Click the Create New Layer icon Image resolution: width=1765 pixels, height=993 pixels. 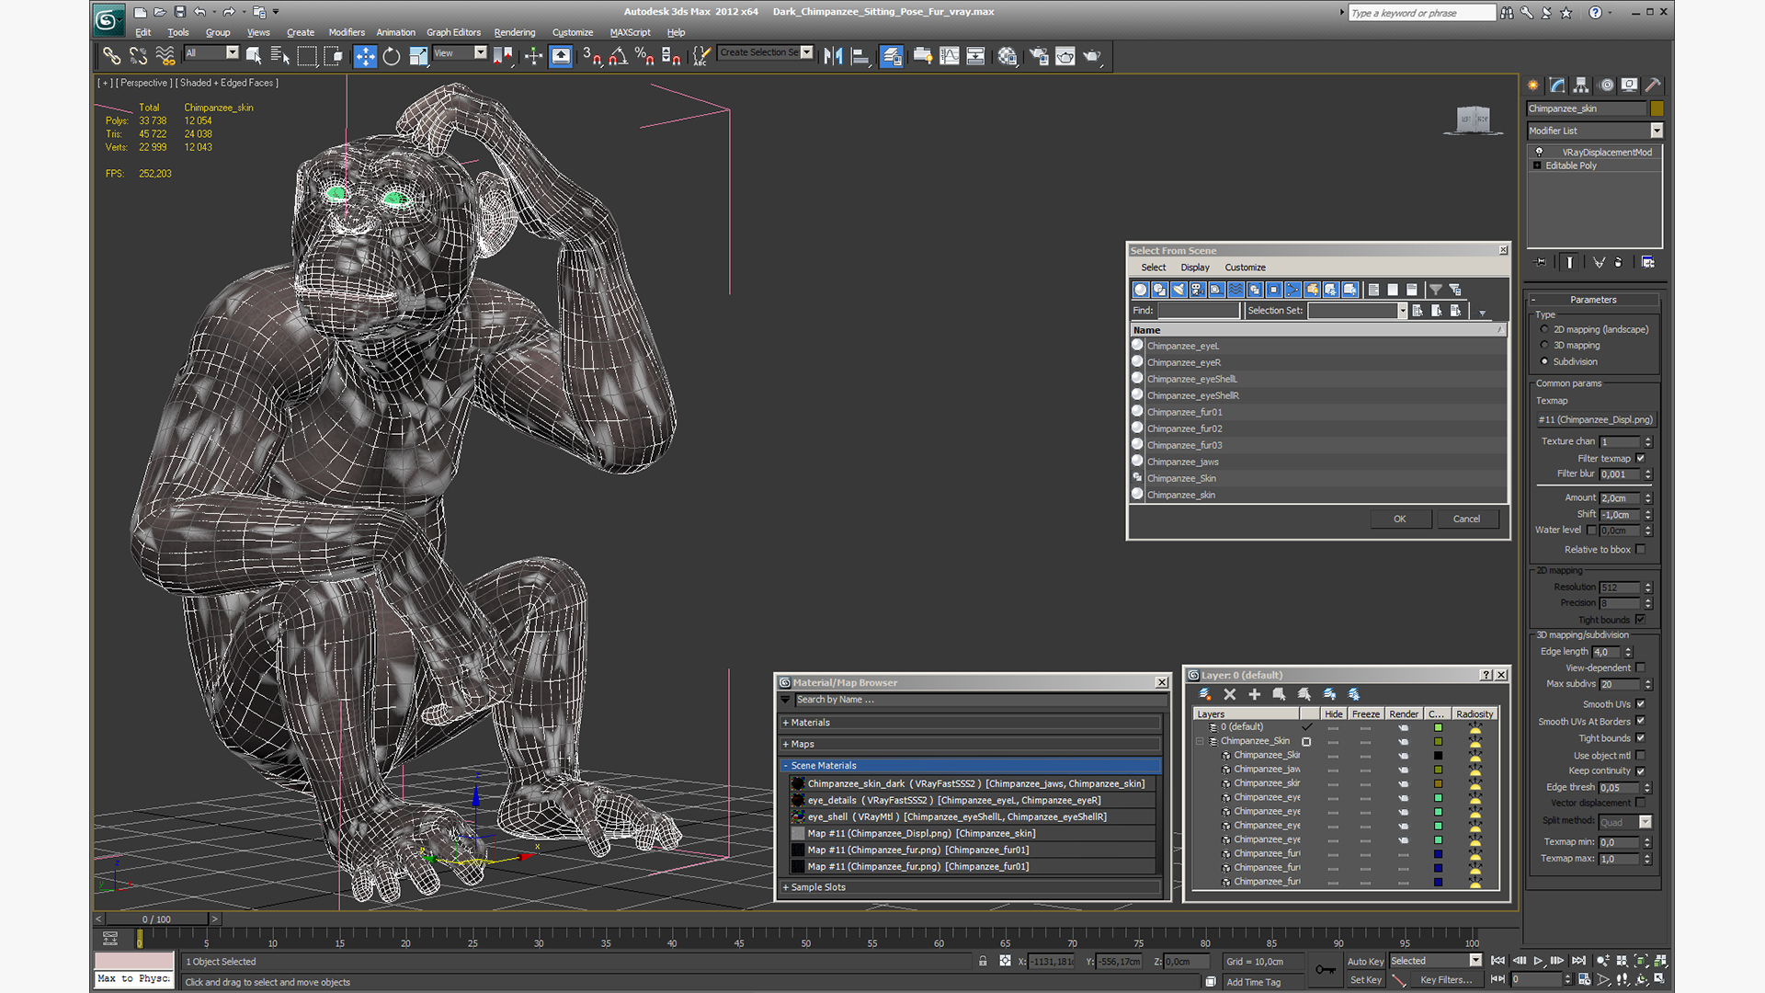[x=1204, y=694]
